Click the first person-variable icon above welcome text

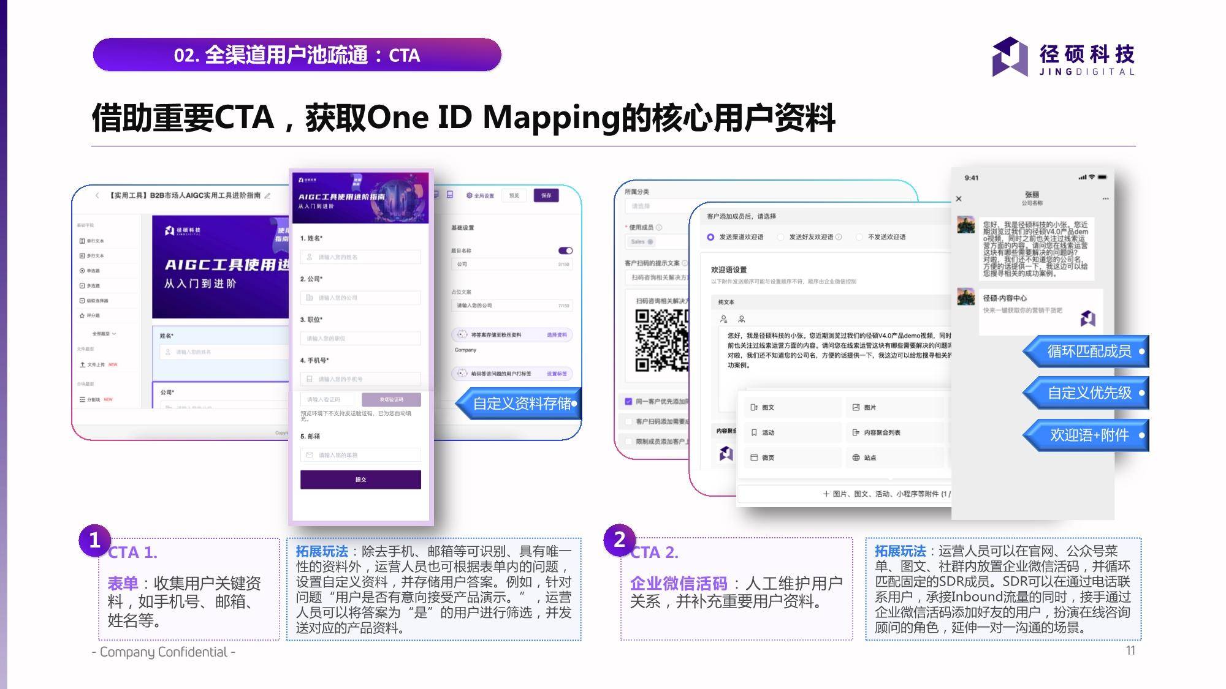[x=724, y=319]
